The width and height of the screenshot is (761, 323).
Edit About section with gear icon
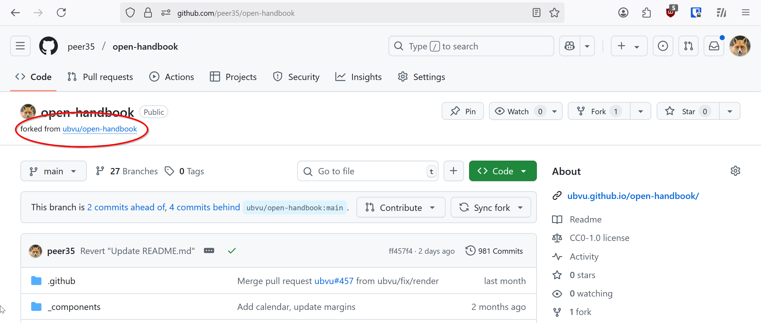[x=735, y=171]
